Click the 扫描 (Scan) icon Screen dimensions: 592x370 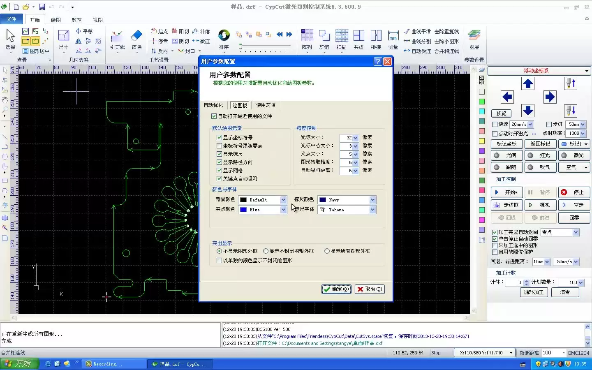(342, 39)
